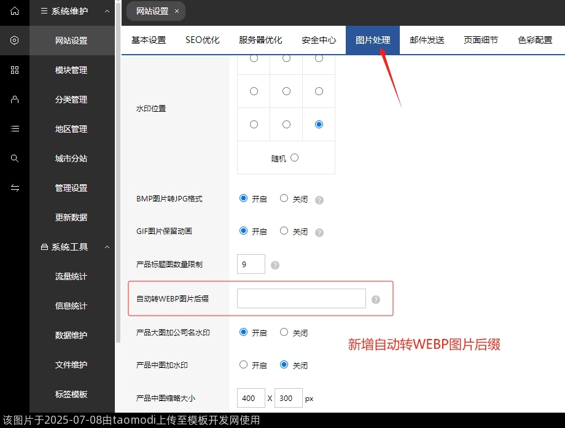Click the user icon in the left sidebar
Viewport: 565px width, 428px height.
point(14,99)
